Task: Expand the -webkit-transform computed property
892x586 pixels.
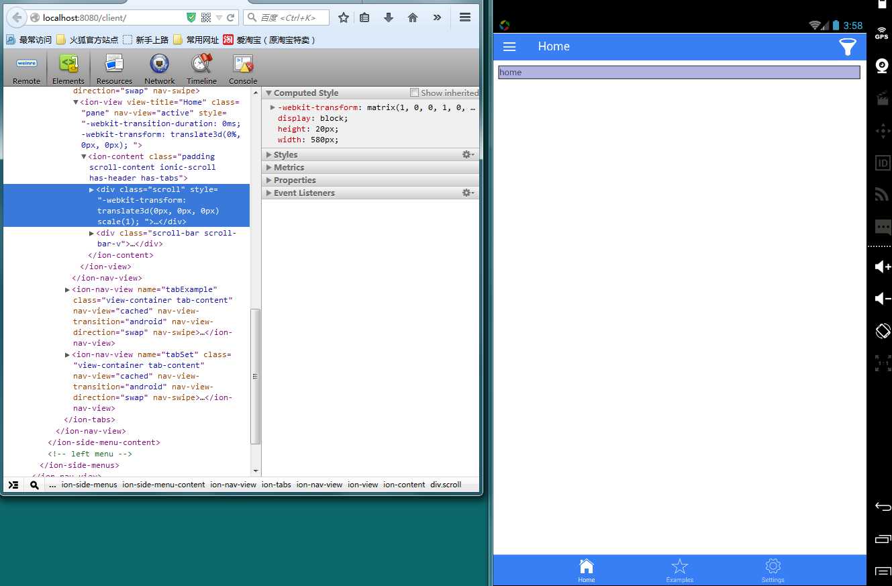Action: (272, 107)
